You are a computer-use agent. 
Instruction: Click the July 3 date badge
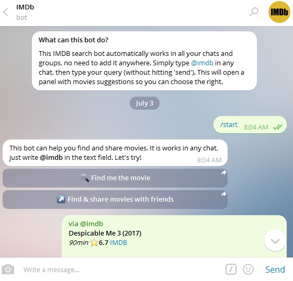pyautogui.click(x=144, y=103)
